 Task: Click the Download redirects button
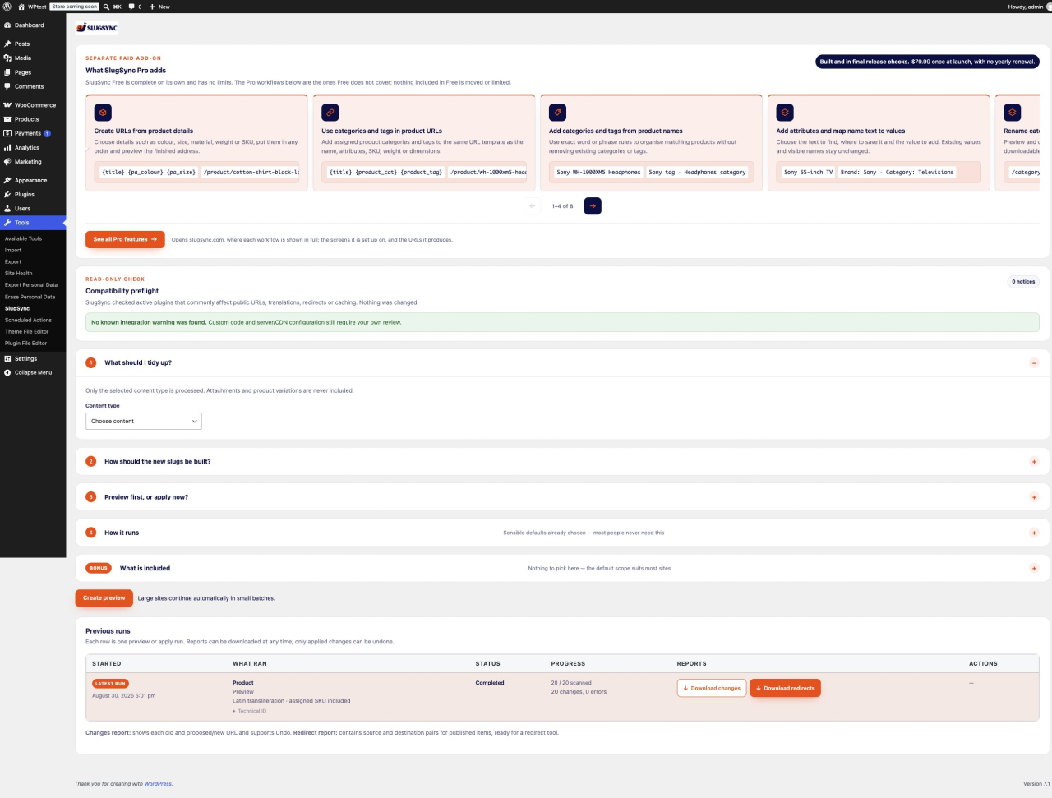pyautogui.click(x=785, y=688)
